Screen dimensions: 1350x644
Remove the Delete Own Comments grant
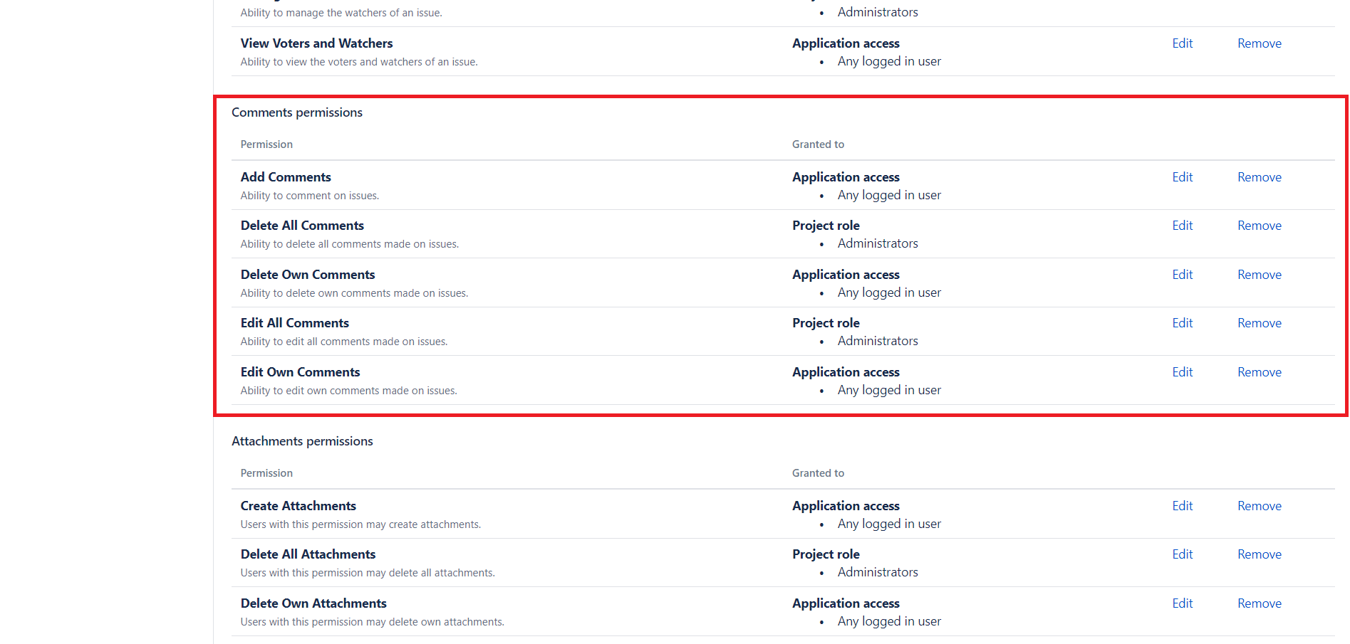click(x=1259, y=275)
